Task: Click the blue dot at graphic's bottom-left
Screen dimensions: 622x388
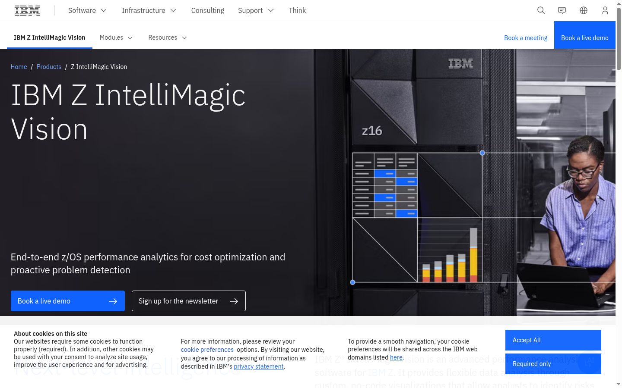Action: click(352, 282)
